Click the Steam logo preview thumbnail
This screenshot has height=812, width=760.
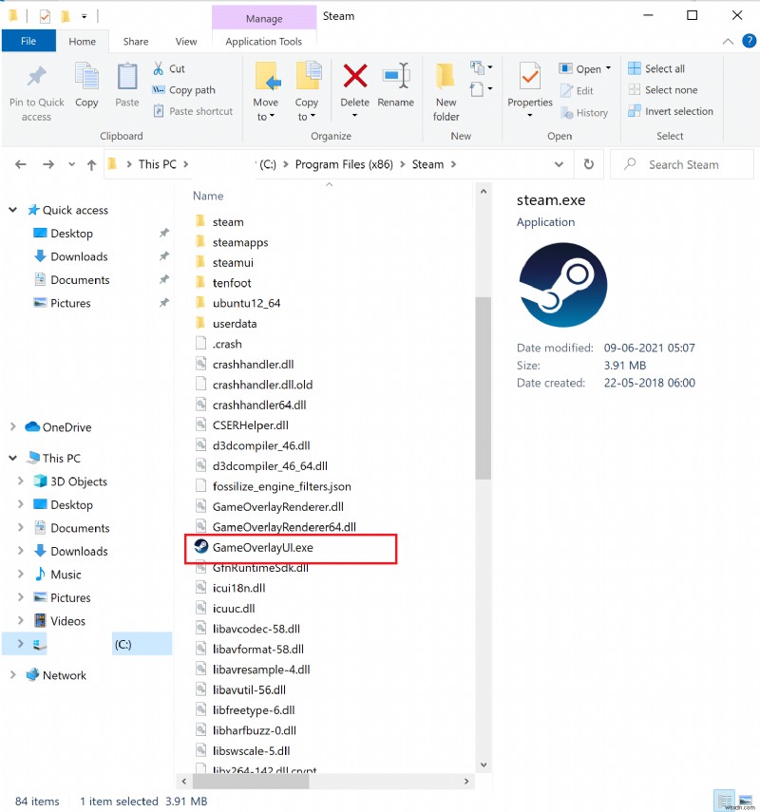click(x=563, y=285)
